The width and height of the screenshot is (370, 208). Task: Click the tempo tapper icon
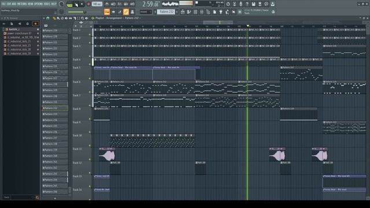[227, 12]
